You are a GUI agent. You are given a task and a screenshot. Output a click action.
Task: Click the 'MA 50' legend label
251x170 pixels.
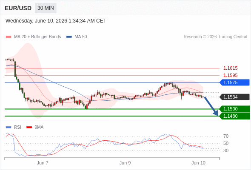tap(81, 37)
